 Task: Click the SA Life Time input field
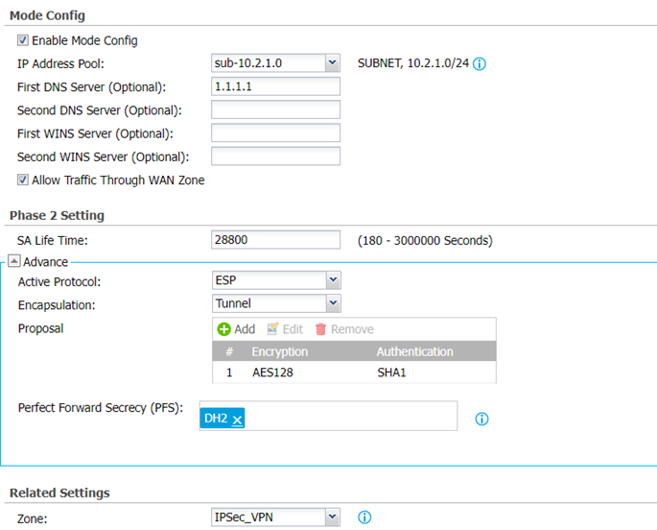point(275,240)
